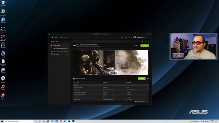Screen dimensions: 219x123
Task: Open Battle.net desktop icon
Action: tap(3, 20)
